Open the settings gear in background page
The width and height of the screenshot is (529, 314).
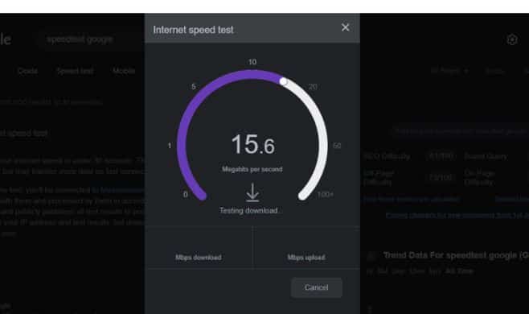click(x=512, y=39)
